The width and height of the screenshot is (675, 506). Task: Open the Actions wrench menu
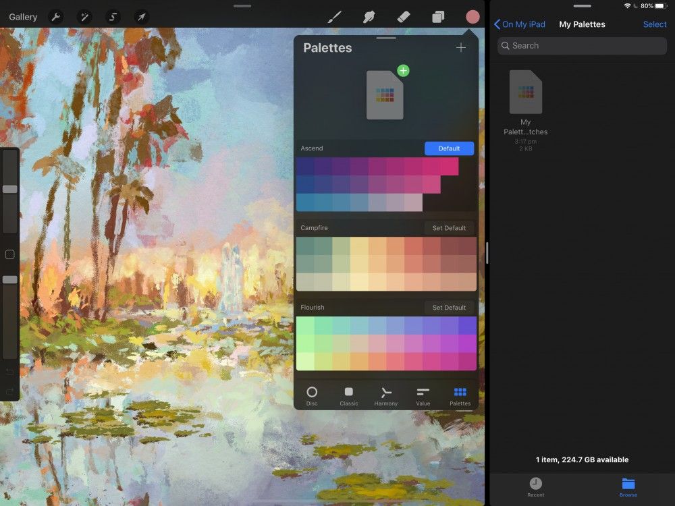pyautogui.click(x=55, y=16)
